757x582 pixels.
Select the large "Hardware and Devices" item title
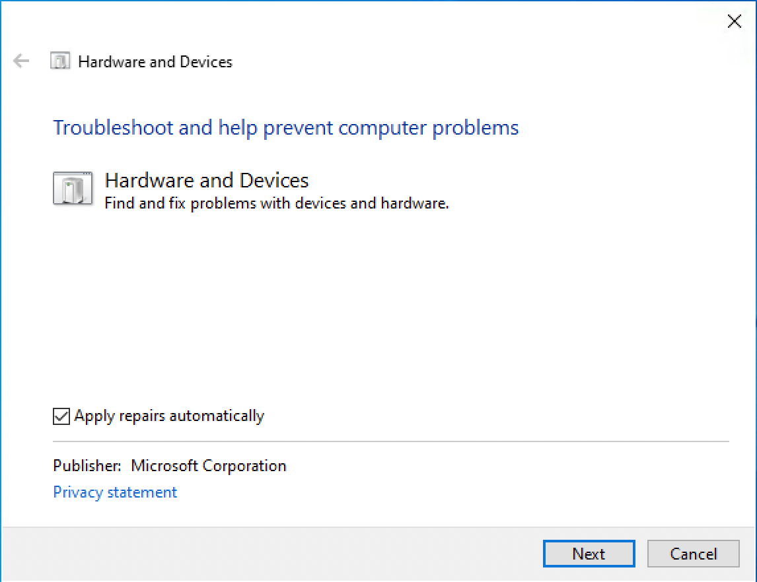click(x=207, y=180)
